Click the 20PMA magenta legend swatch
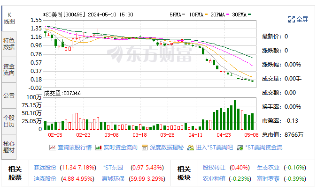317x192 pixels. click(228, 15)
